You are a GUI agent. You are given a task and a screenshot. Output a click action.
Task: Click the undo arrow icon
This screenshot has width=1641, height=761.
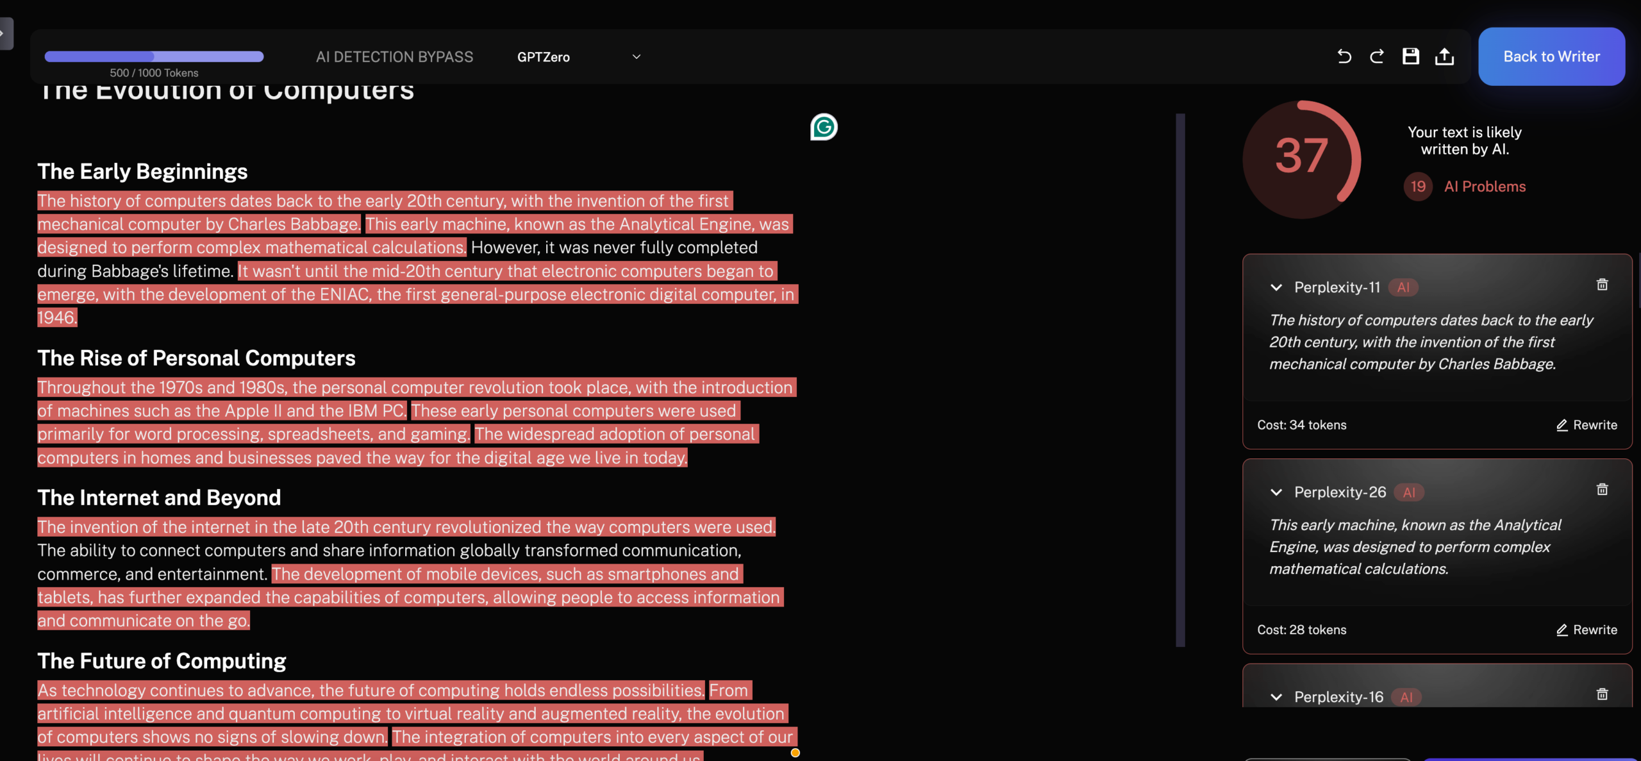click(1344, 56)
